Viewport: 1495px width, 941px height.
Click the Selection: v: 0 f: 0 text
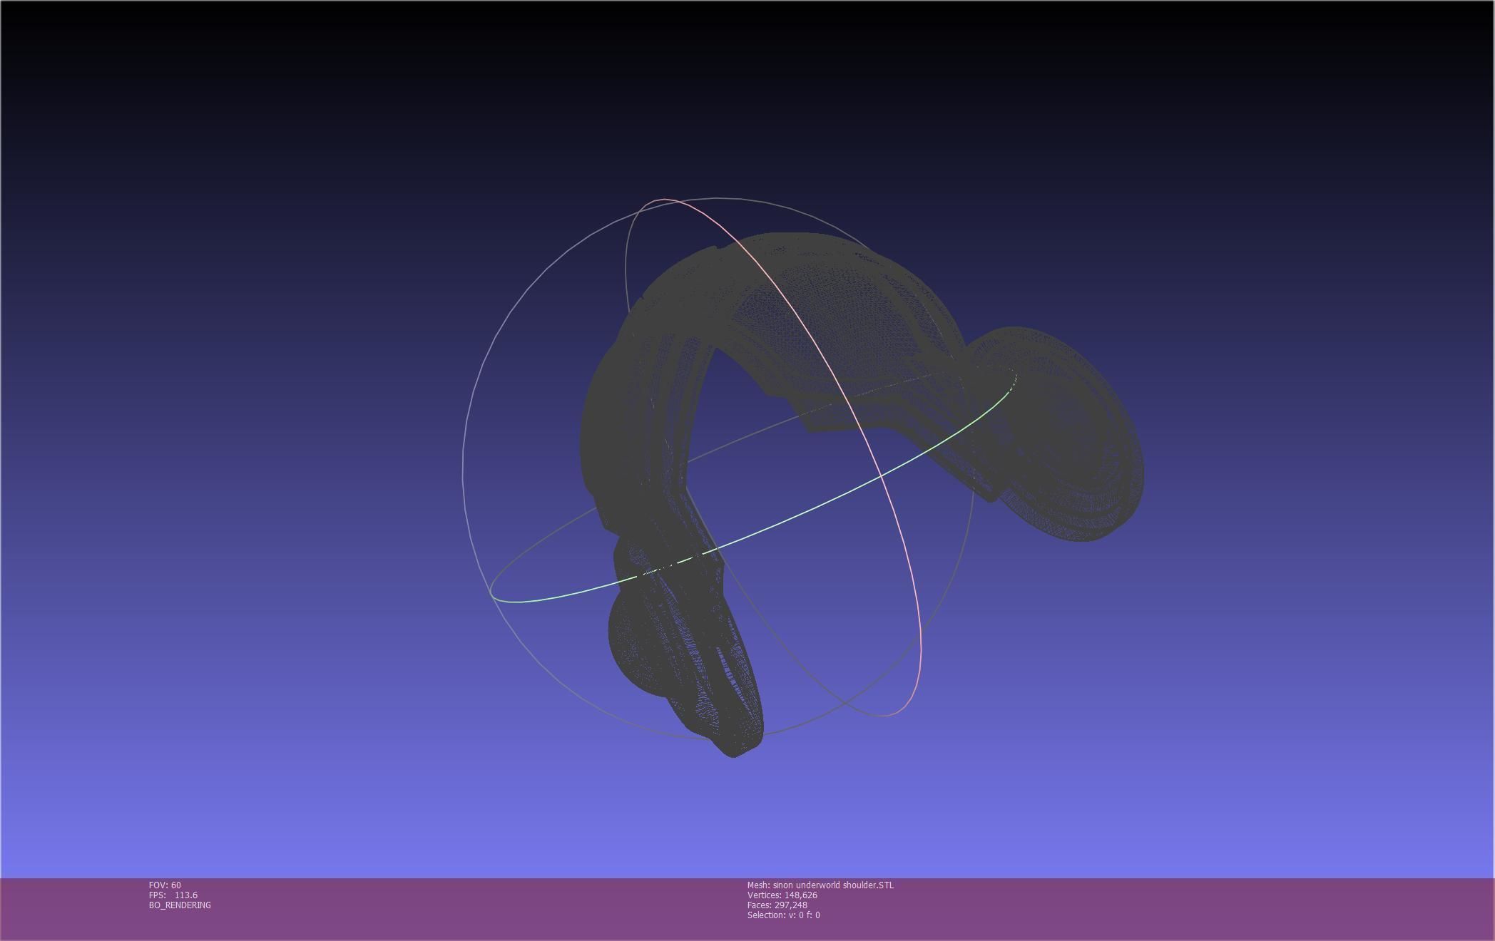click(783, 915)
